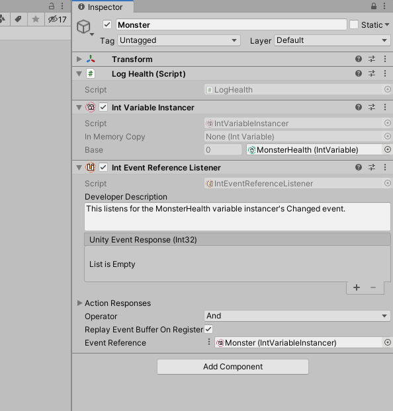Click minus button under event list
Viewport: 393px width, 411px height.
373,287
